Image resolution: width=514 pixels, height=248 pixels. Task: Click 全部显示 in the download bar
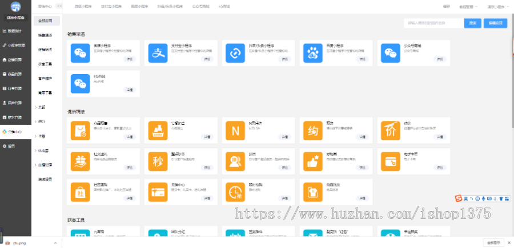coord(493,243)
